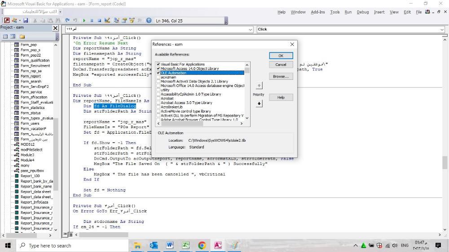Click View Code icon in Project panel

coord(5,36)
